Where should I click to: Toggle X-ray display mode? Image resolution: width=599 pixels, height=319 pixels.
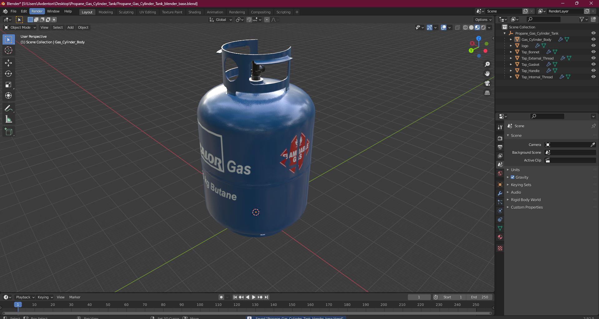(x=458, y=27)
